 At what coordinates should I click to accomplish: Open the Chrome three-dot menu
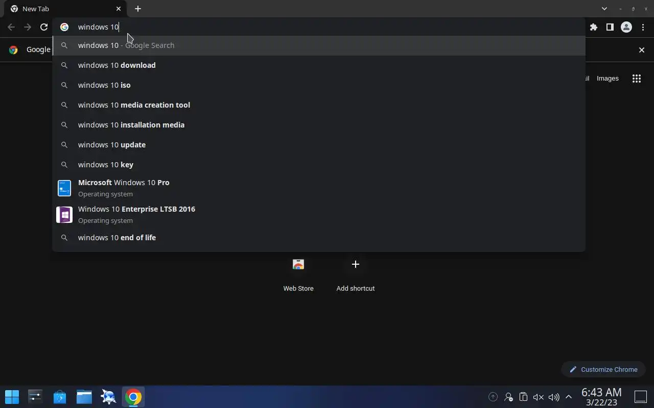pos(643,27)
